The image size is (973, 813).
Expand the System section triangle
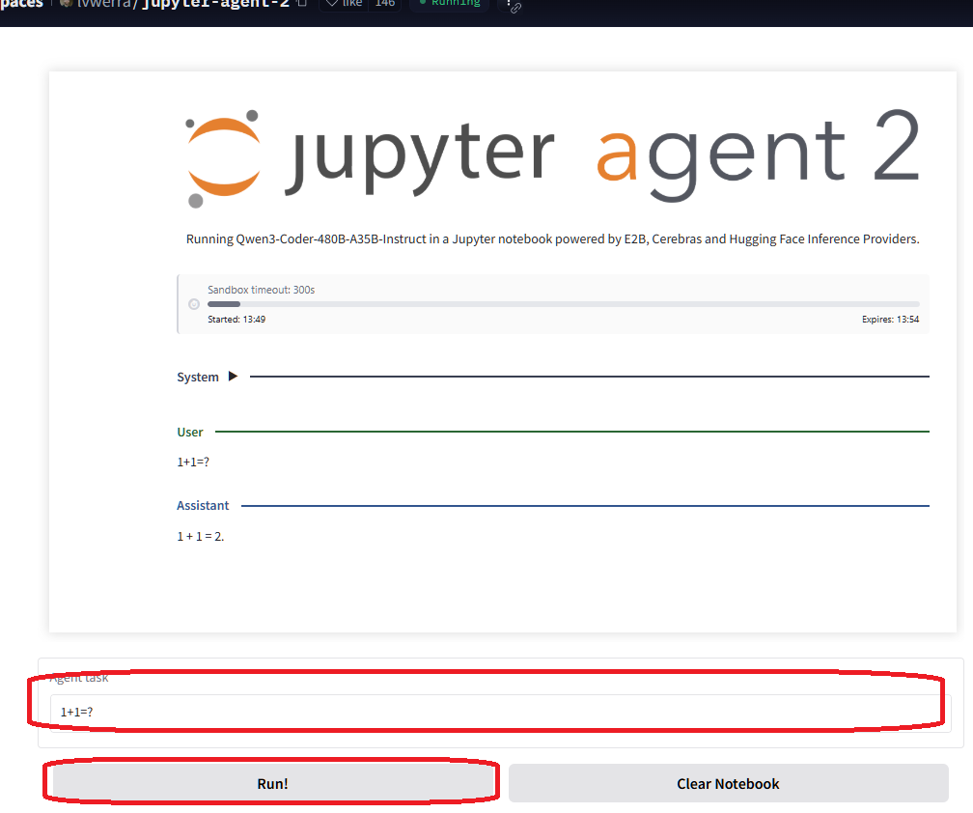(233, 377)
